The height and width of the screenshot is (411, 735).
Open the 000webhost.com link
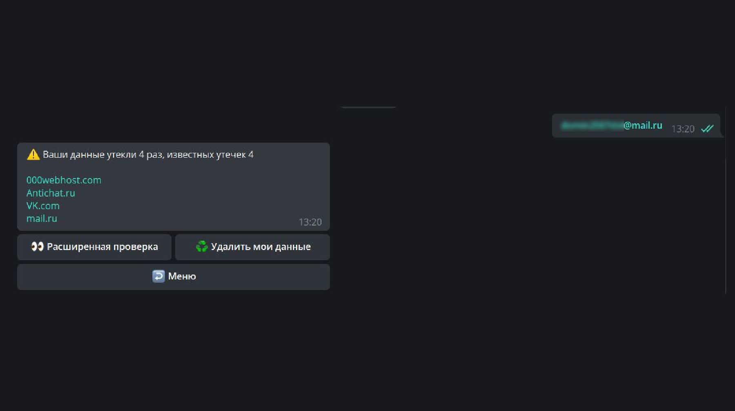click(64, 180)
